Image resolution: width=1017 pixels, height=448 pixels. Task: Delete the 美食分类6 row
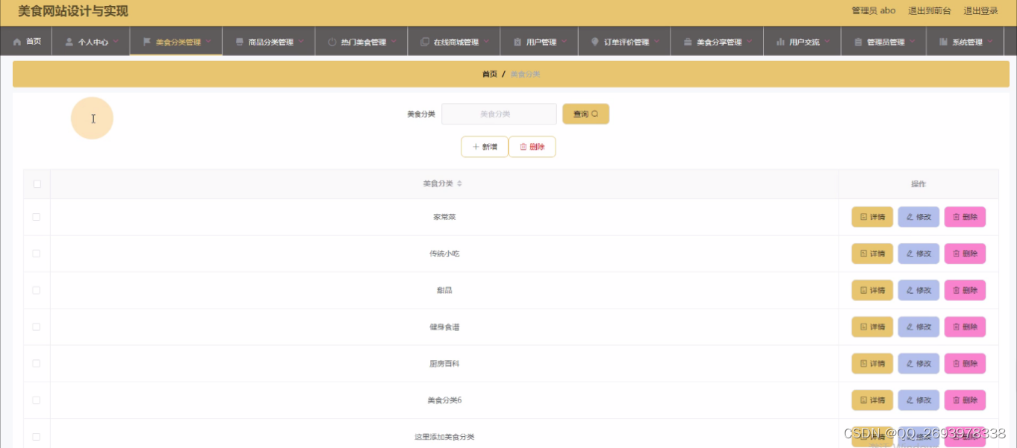coord(965,400)
